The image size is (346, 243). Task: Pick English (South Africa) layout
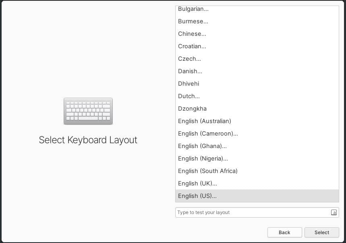tap(257, 171)
